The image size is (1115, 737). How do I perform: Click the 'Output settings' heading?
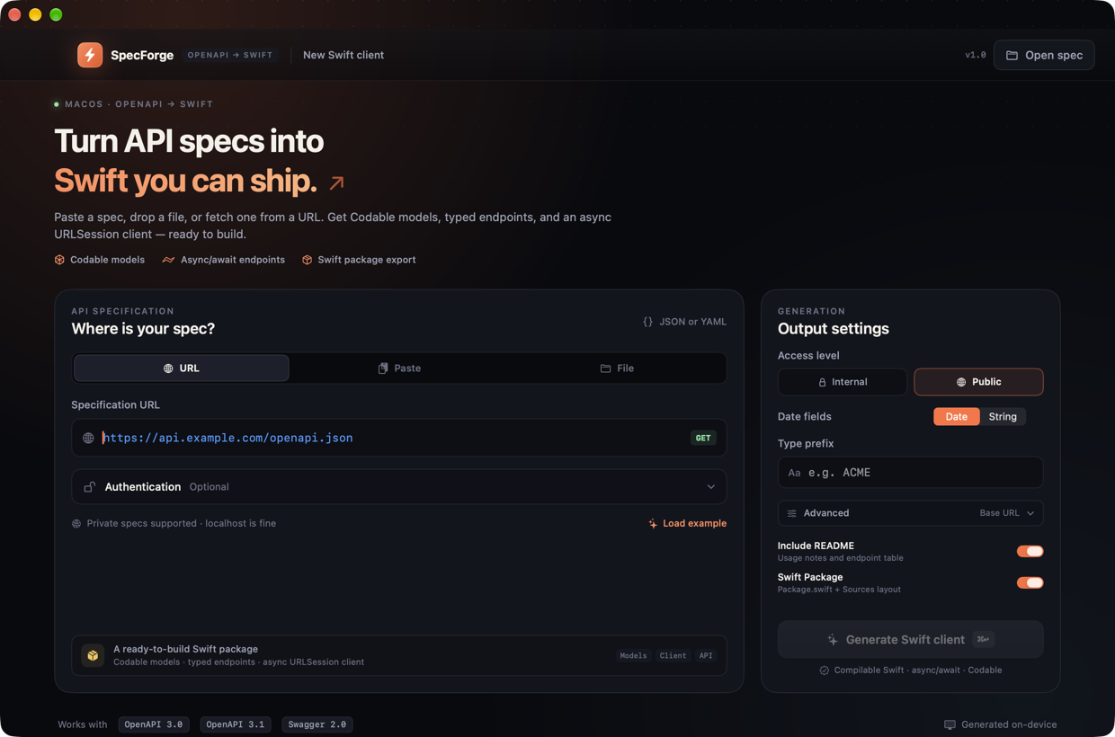(834, 329)
